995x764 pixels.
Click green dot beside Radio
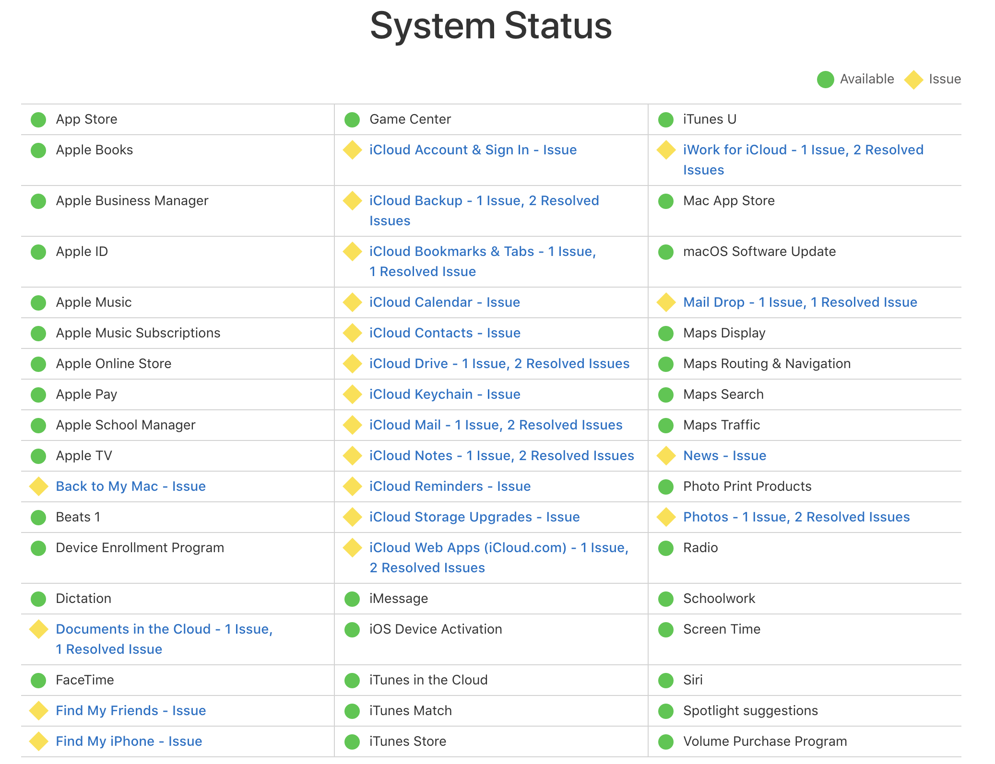(x=666, y=548)
